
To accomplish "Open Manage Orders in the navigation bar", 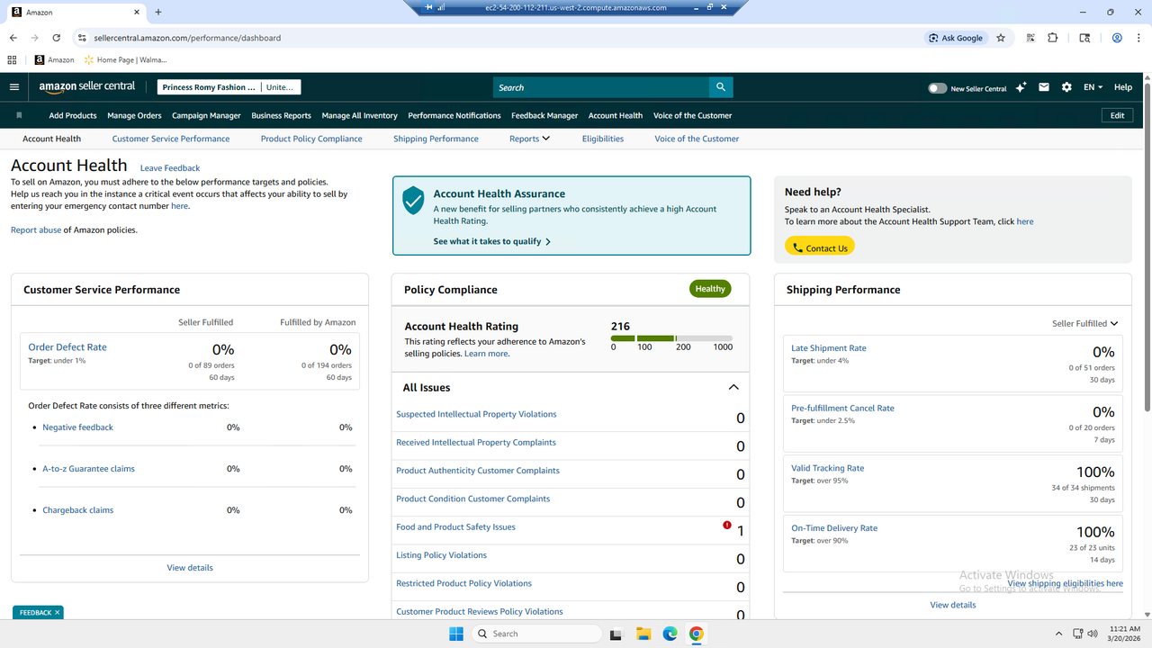I will 134,115.
